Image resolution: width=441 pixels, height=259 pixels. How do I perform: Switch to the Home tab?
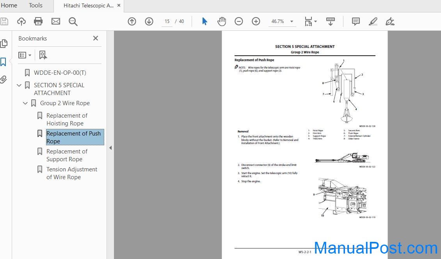[x=9, y=5]
